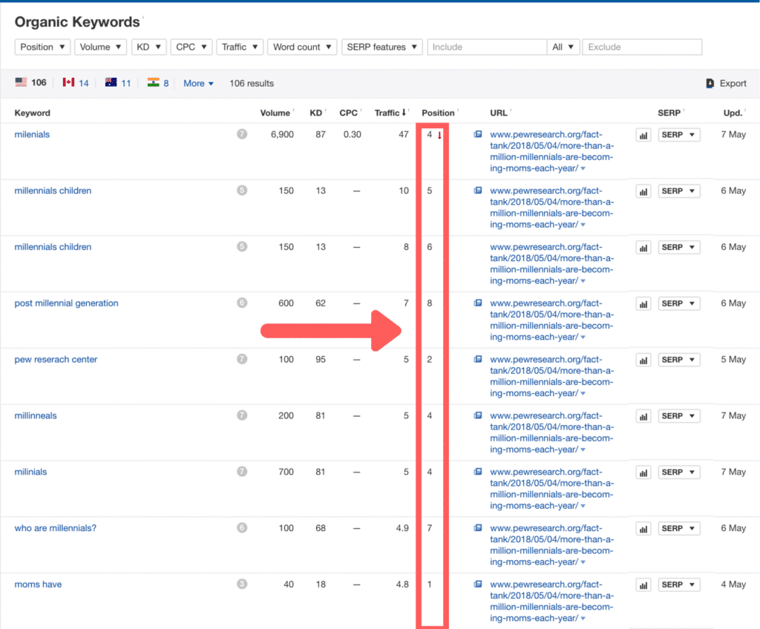Select the United States flag filter

30,83
